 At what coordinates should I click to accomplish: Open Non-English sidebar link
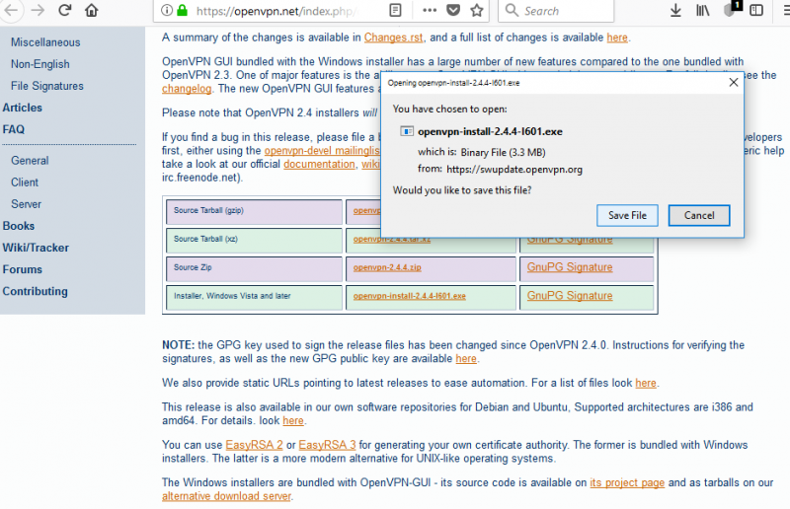40,64
